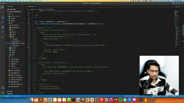Open WhatsApp from the Dock

coord(69,100)
